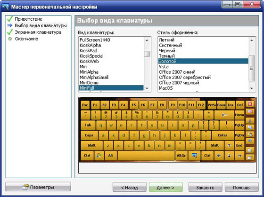Image resolution: width=264 pixels, height=197 pixels.
Task: Click down arrow of keyboard type scrollbar
Action: click(x=147, y=88)
